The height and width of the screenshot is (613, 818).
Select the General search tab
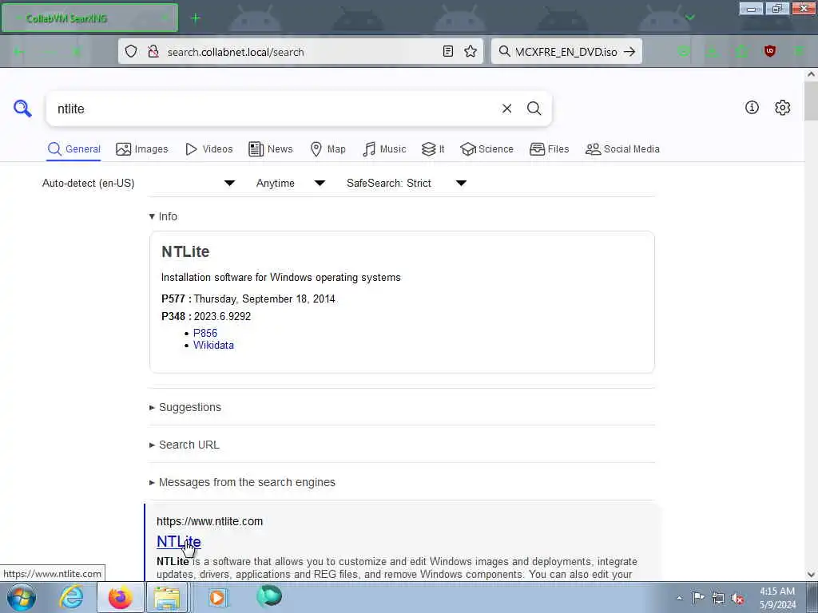pos(73,149)
